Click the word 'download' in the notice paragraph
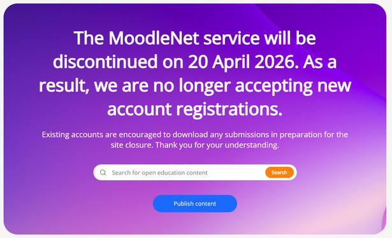This screenshot has width=392, height=238. [190, 134]
